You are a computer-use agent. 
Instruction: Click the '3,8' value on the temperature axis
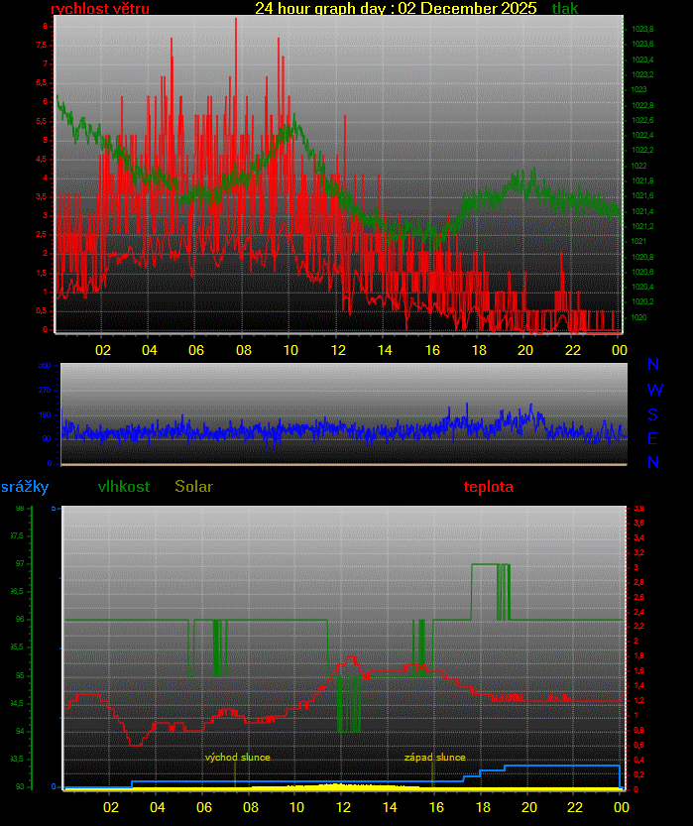(x=639, y=508)
